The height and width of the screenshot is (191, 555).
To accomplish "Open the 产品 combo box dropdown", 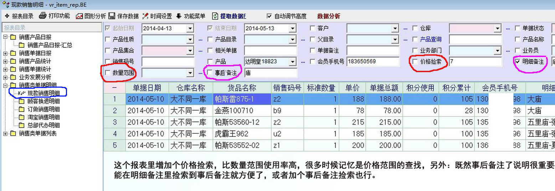I will [293, 62].
